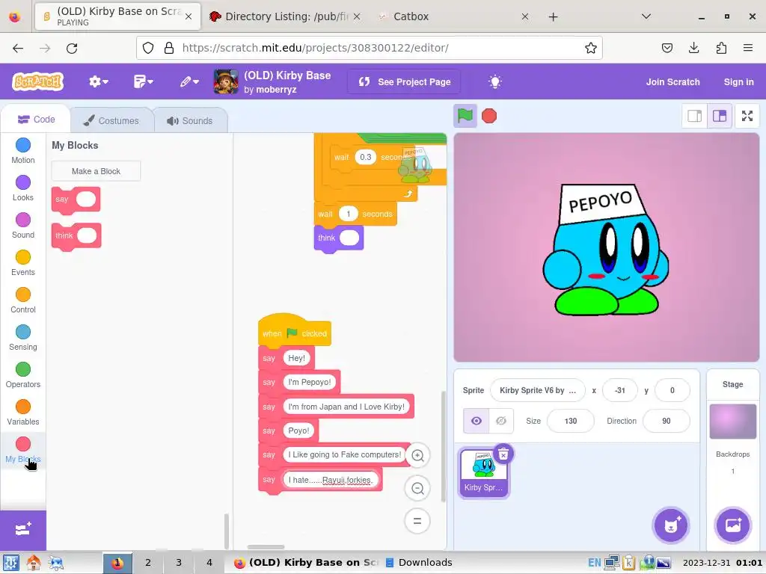Switch to the Directory Listing tab

point(286,16)
